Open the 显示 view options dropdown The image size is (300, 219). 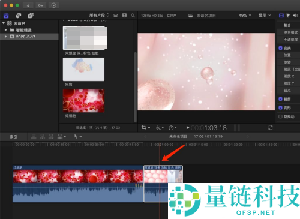coord(265,16)
